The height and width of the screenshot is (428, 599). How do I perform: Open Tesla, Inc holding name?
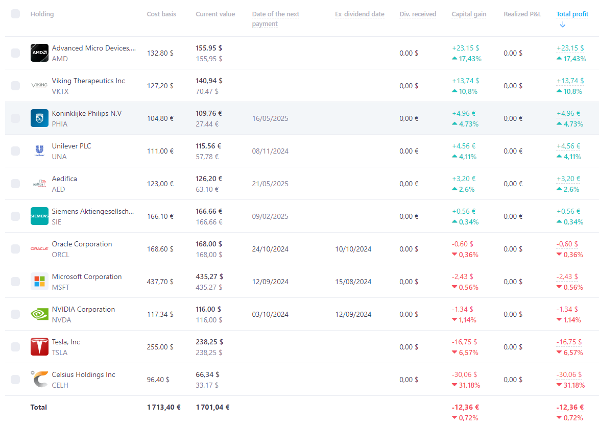[x=66, y=342]
